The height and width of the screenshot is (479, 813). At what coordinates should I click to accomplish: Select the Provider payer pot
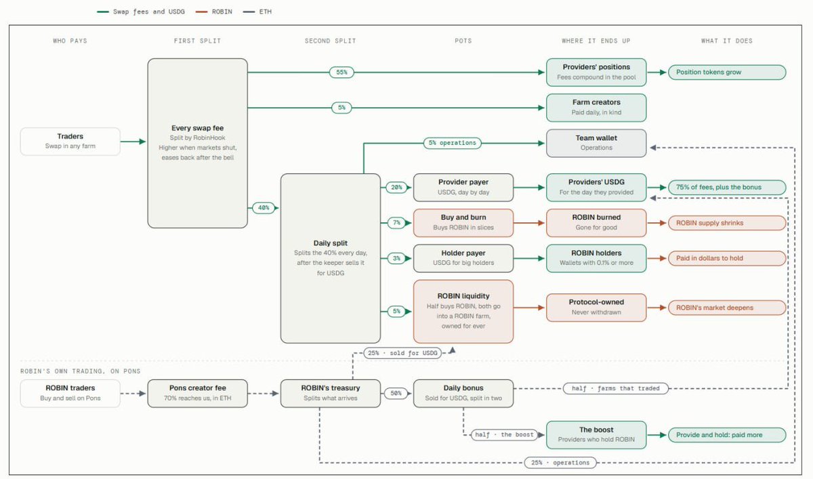click(463, 187)
